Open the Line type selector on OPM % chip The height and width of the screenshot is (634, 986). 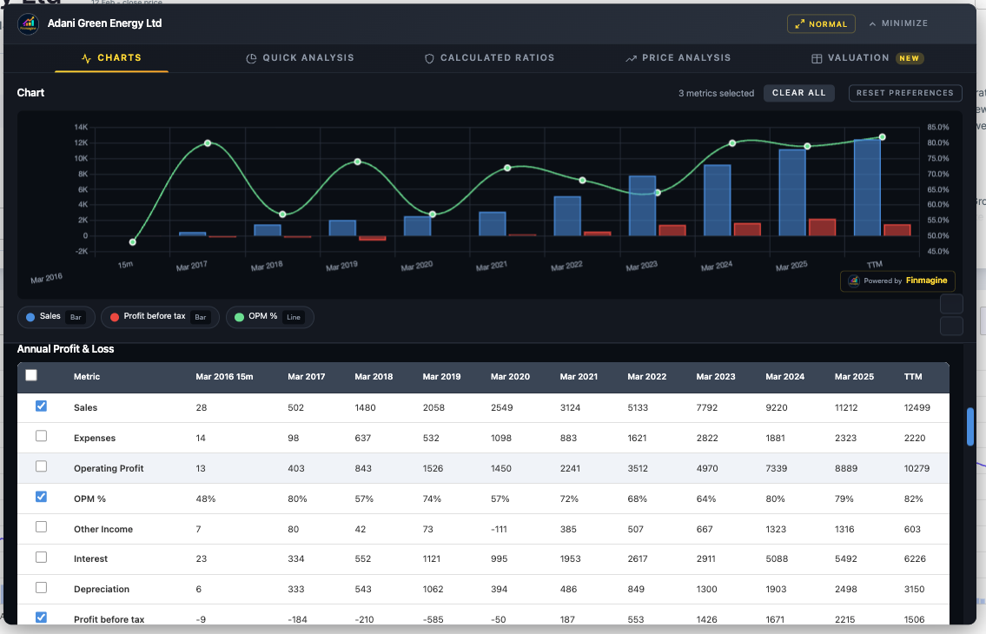[292, 317]
